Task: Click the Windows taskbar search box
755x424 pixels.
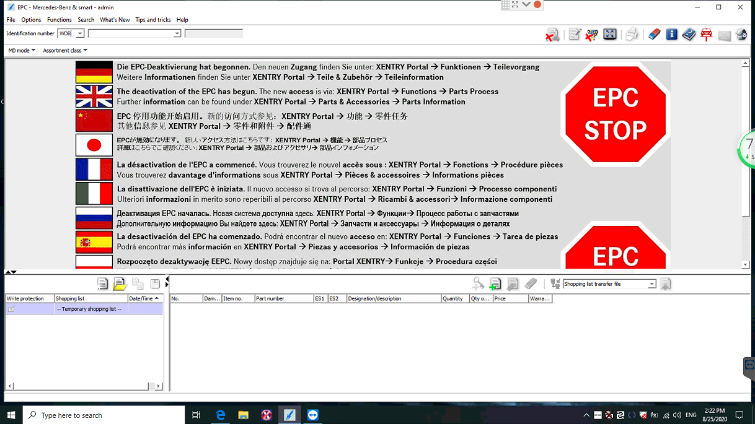Action: coord(104,415)
